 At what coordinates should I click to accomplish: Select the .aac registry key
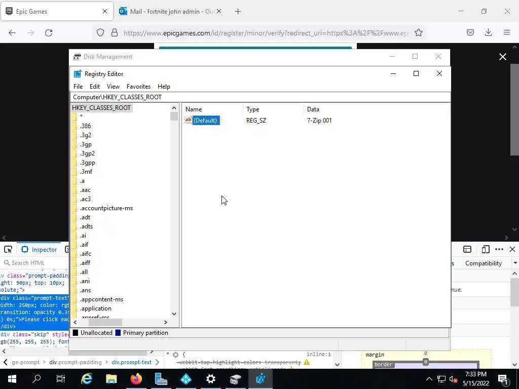tap(85, 190)
